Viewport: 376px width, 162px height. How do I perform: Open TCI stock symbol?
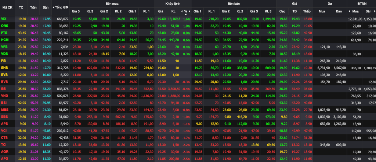(x=4, y=145)
